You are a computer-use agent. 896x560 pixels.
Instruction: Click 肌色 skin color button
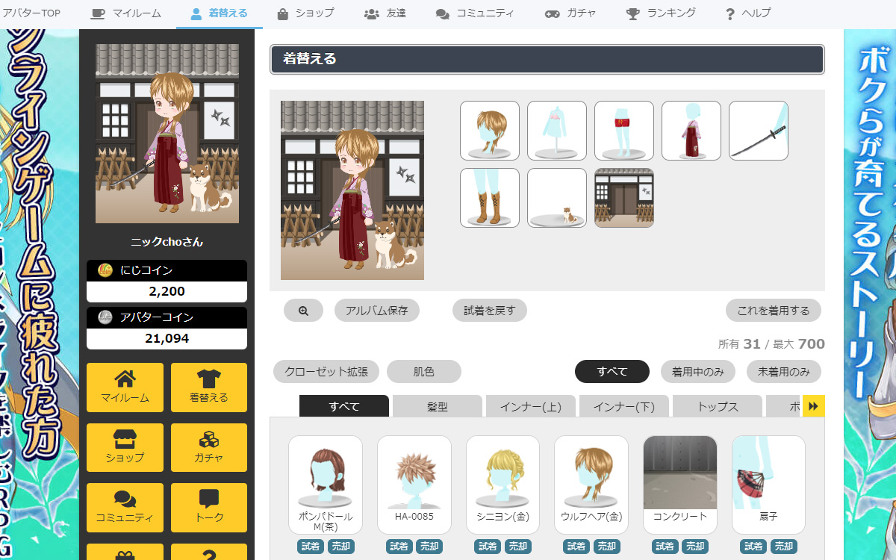(x=424, y=371)
